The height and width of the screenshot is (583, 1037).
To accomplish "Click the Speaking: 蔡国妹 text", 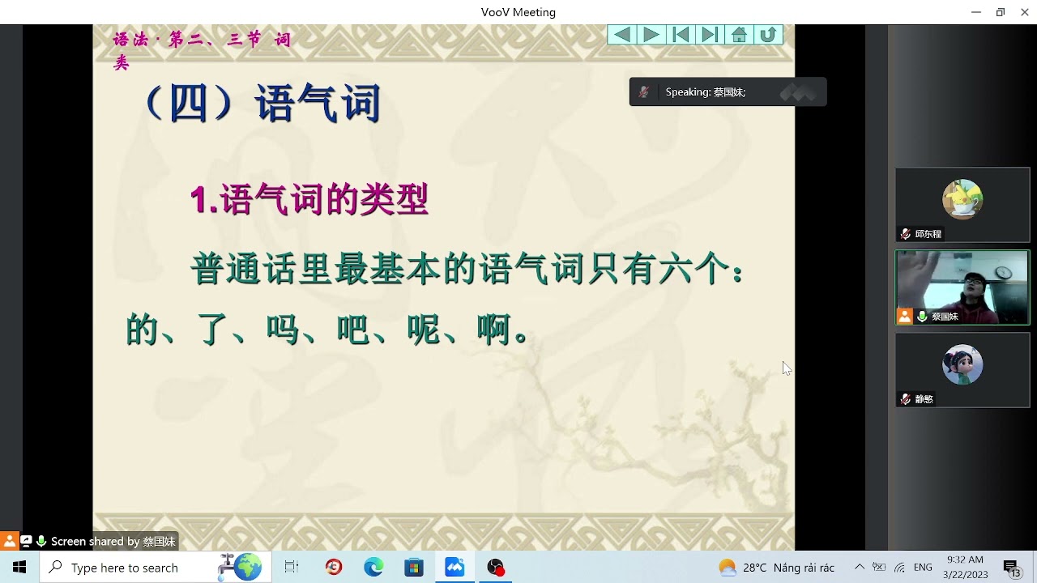I will pyautogui.click(x=706, y=92).
